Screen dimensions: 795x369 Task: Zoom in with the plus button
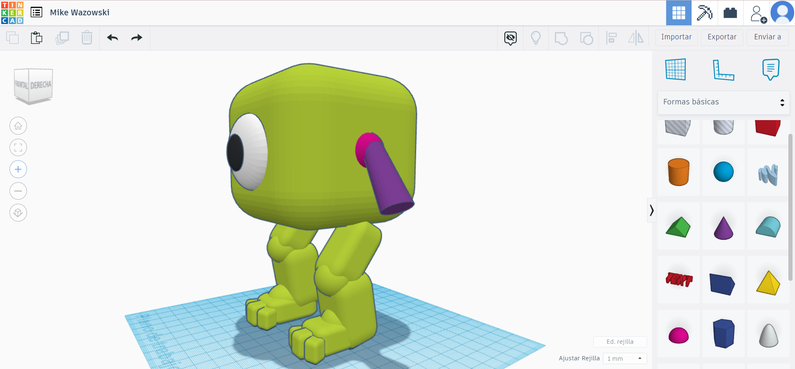[x=18, y=169]
